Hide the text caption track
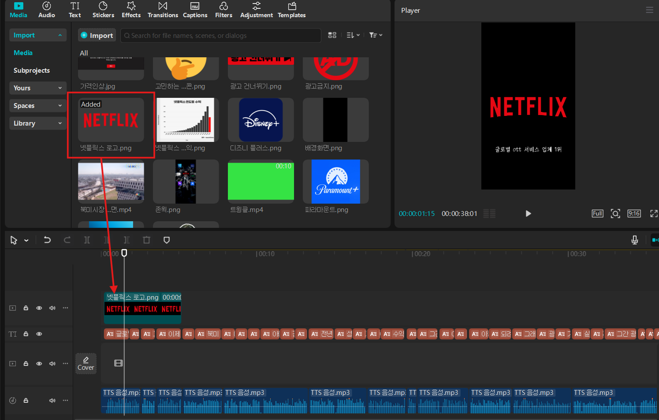Screen dimensions: 659x420 39,334
